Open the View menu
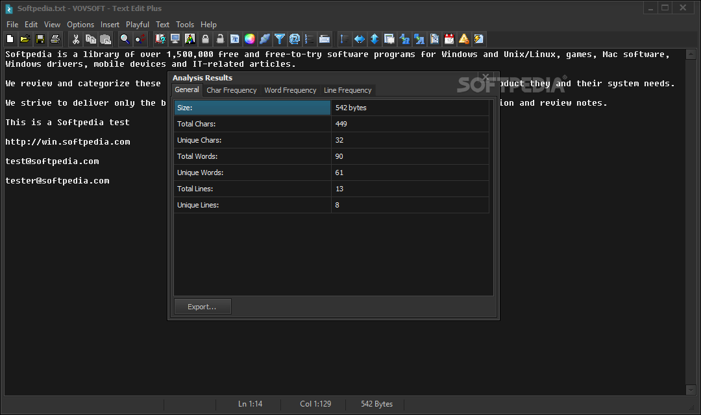The height and width of the screenshot is (415, 701). [x=52, y=25]
